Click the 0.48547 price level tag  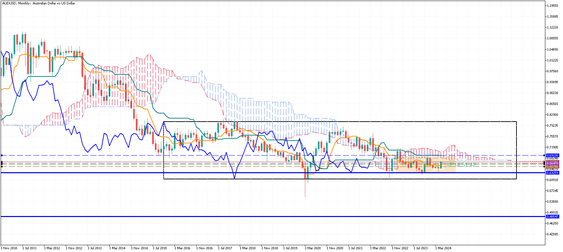point(552,216)
